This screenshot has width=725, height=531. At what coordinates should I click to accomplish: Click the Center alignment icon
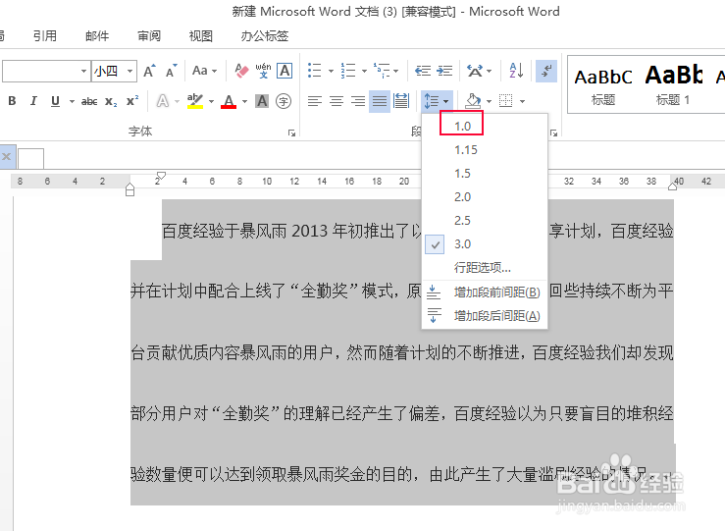pyautogui.click(x=337, y=101)
